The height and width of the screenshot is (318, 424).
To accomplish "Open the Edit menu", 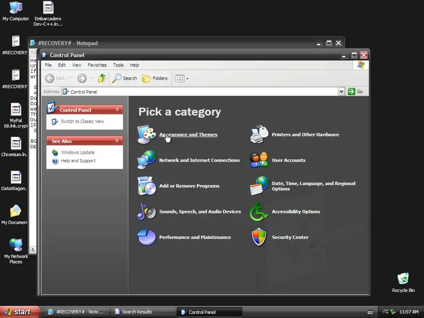I will [62, 65].
